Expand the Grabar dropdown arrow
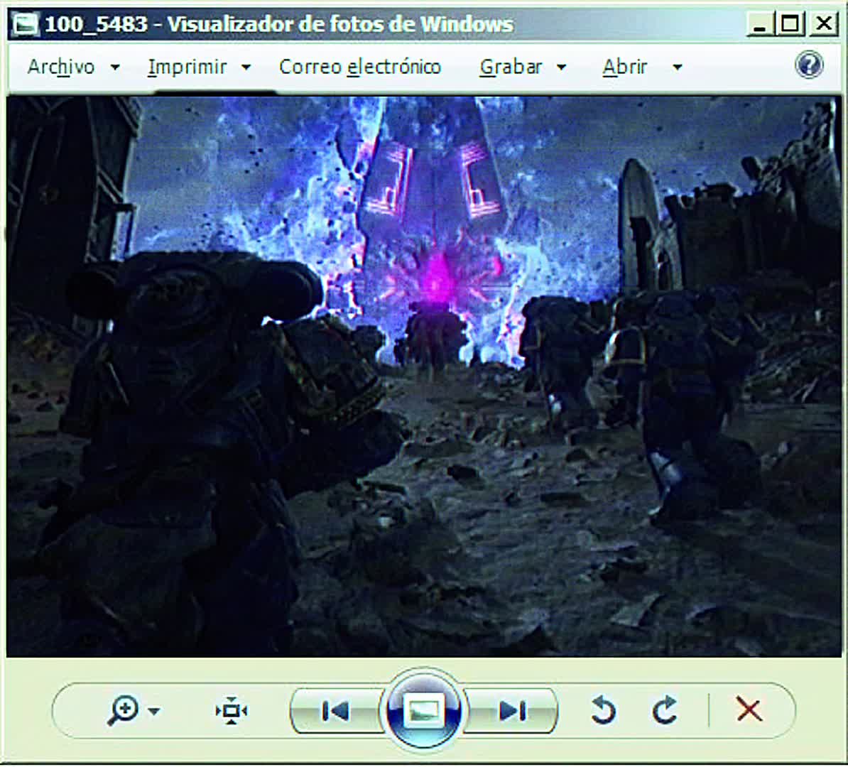The height and width of the screenshot is (767, 848). tap(561, 67)
